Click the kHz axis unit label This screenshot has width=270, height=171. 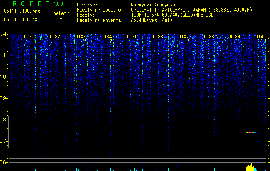tap(4, 35)
